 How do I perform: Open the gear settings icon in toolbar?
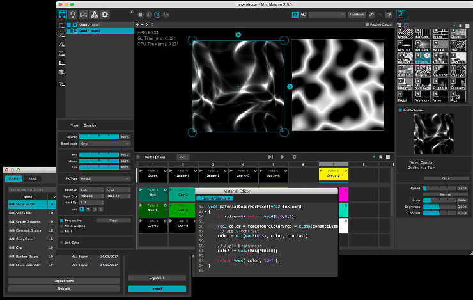click(105, 15)
